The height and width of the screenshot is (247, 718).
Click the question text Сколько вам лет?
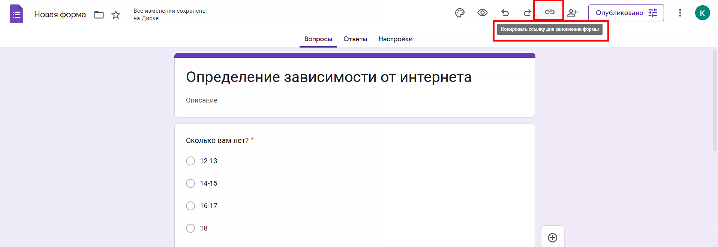217,140
